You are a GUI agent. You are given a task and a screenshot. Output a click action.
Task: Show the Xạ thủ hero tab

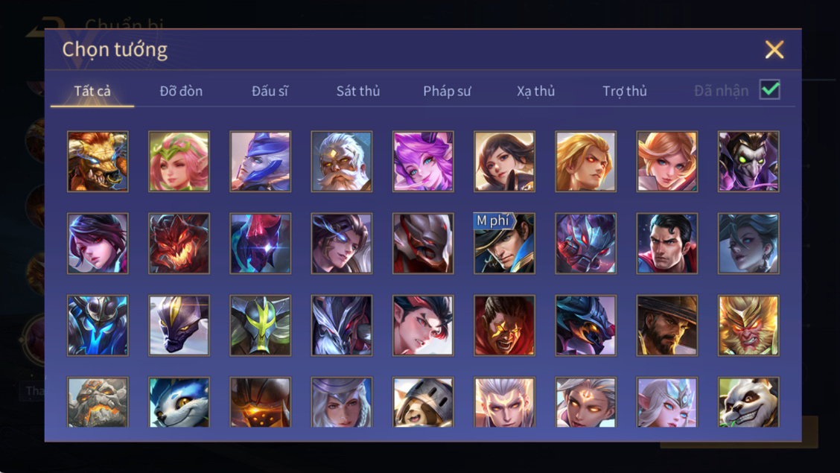click(535, 91)
